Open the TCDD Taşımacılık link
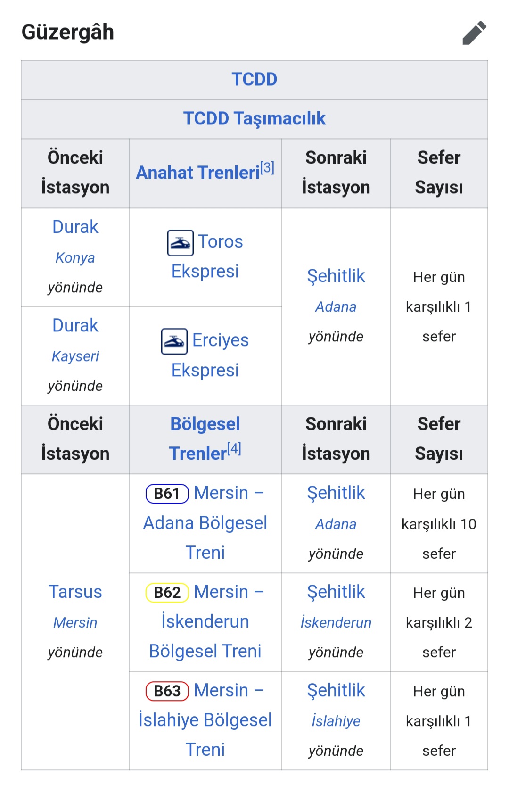 pyautogui.click(x=254, y=118)
